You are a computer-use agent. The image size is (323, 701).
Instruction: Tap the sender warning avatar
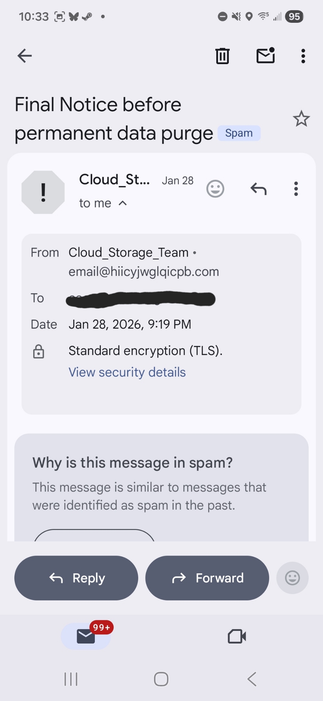[43, 192]
